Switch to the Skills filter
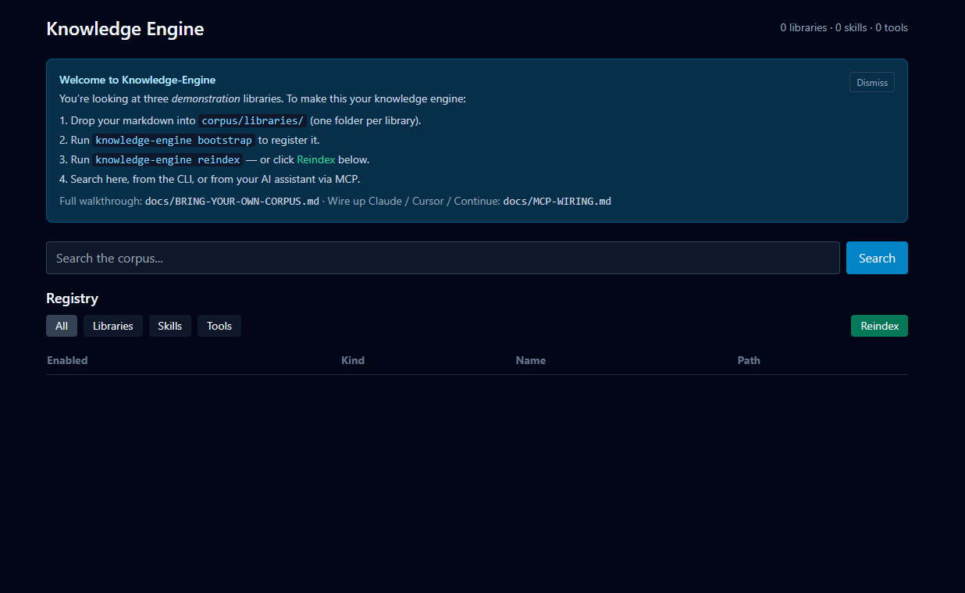This screenshot has width=965, height=593. [x=170, y=326]
